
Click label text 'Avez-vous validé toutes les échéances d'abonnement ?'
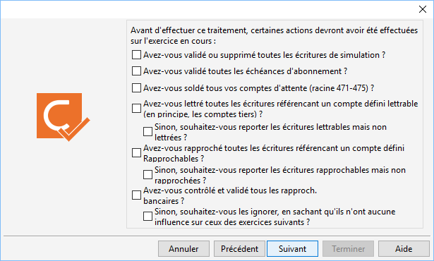coord(246,71)
